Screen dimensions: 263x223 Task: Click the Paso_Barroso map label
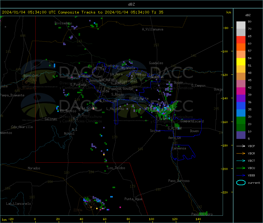(x=179, y=181)
